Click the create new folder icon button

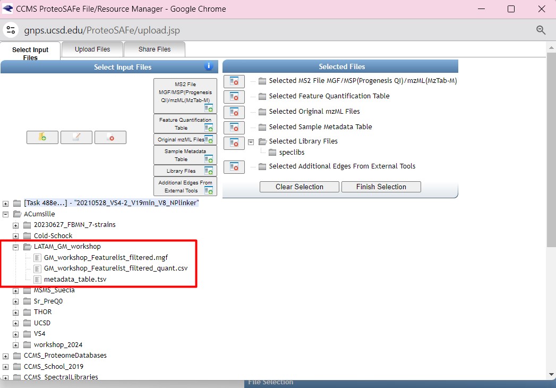tap(42, 137)
